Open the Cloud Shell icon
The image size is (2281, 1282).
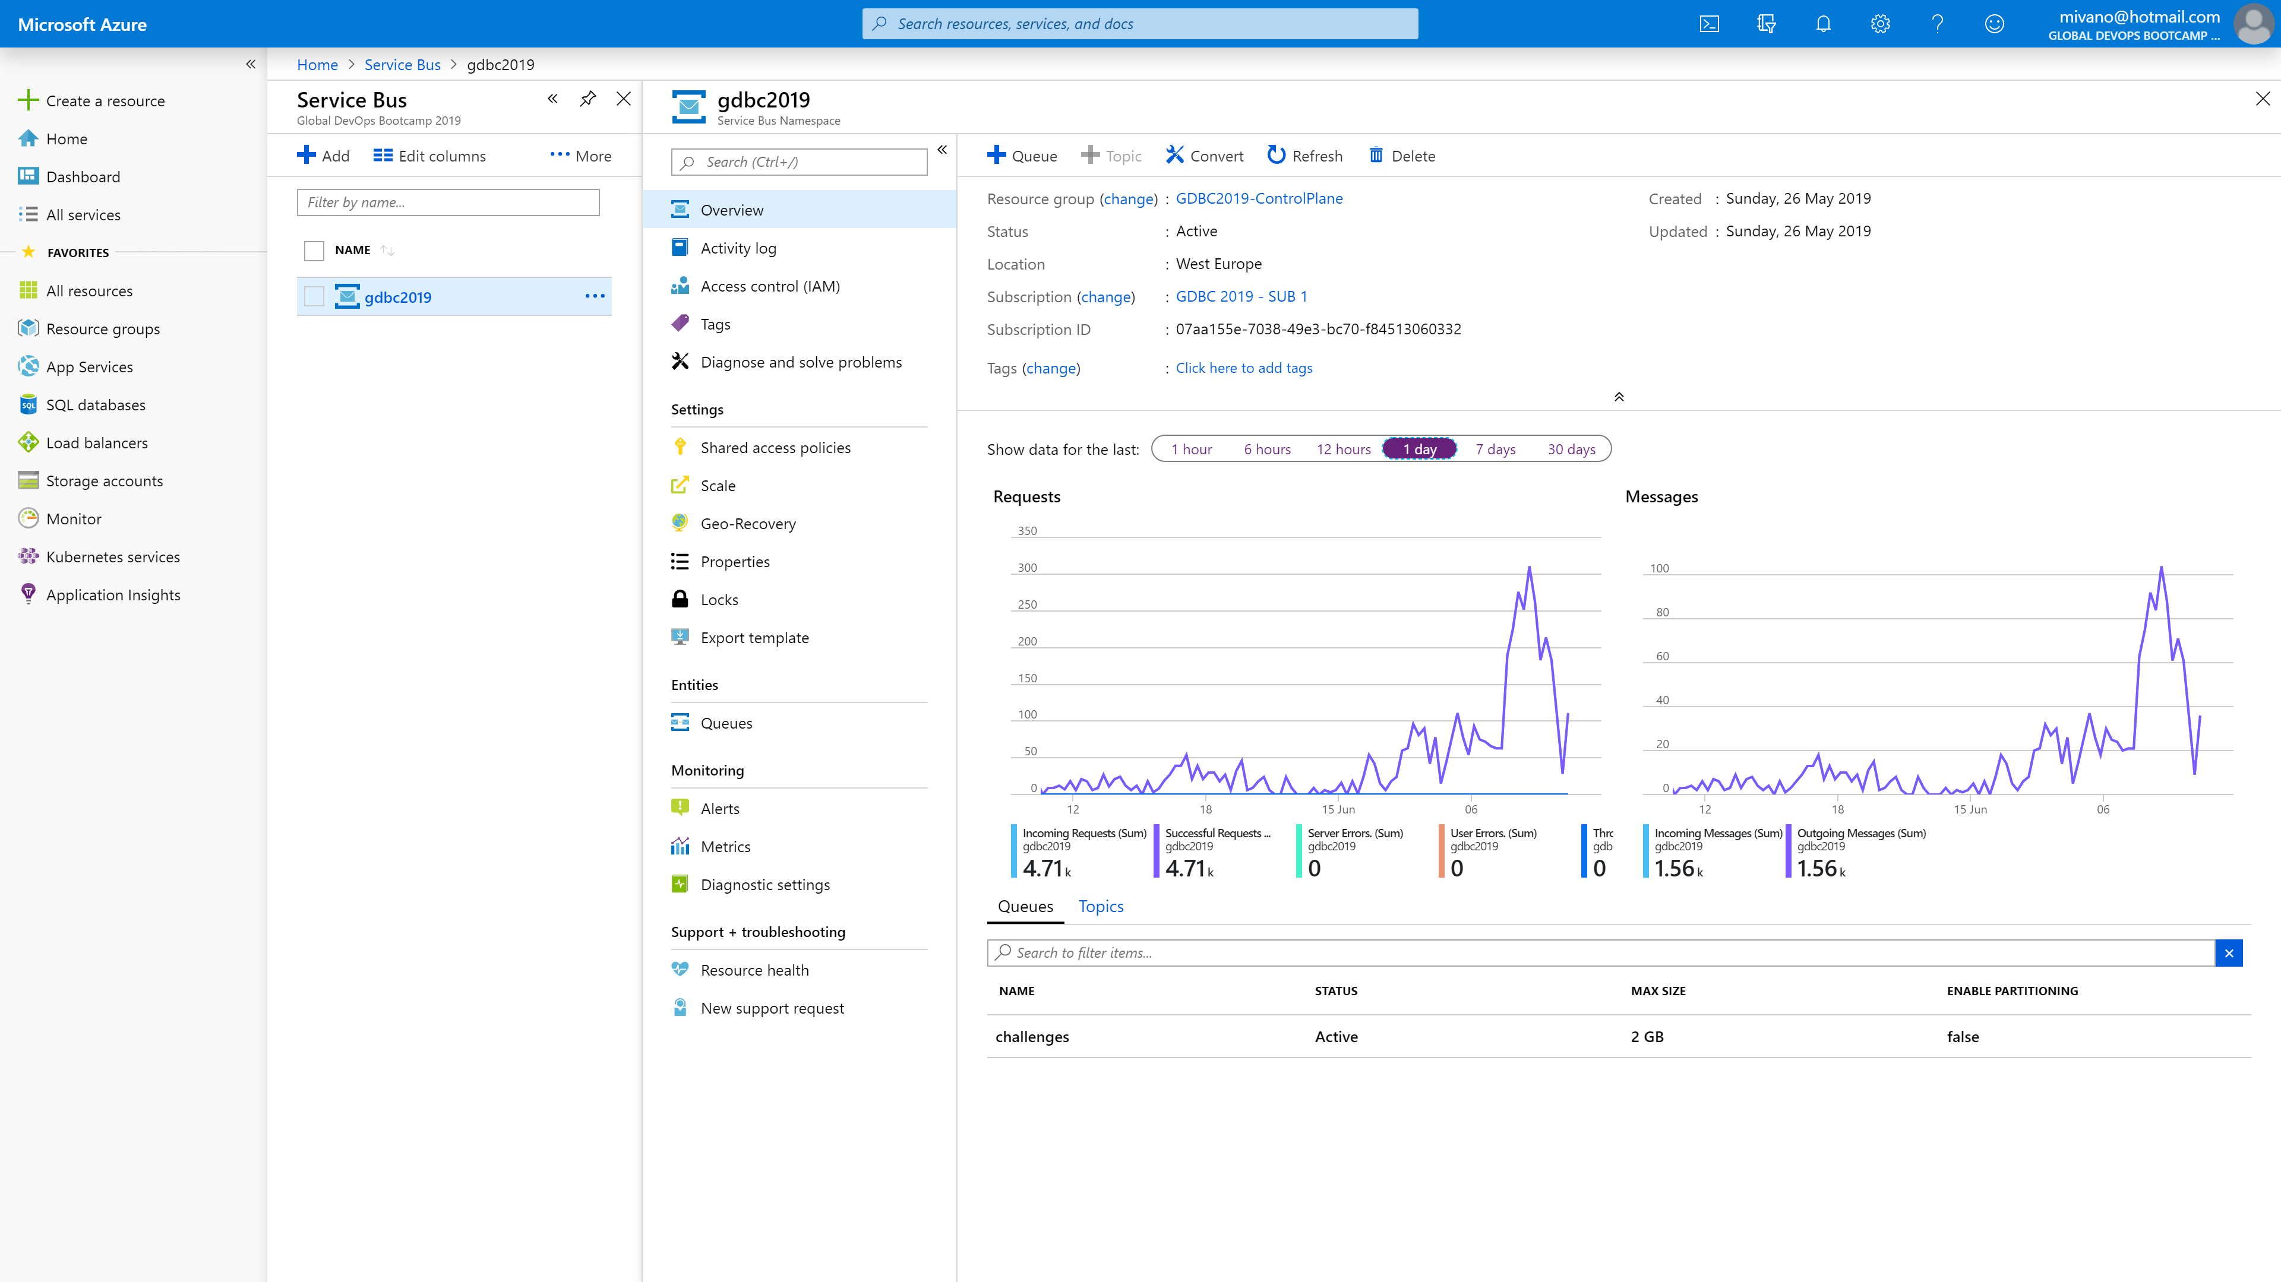pos(1709,24)
